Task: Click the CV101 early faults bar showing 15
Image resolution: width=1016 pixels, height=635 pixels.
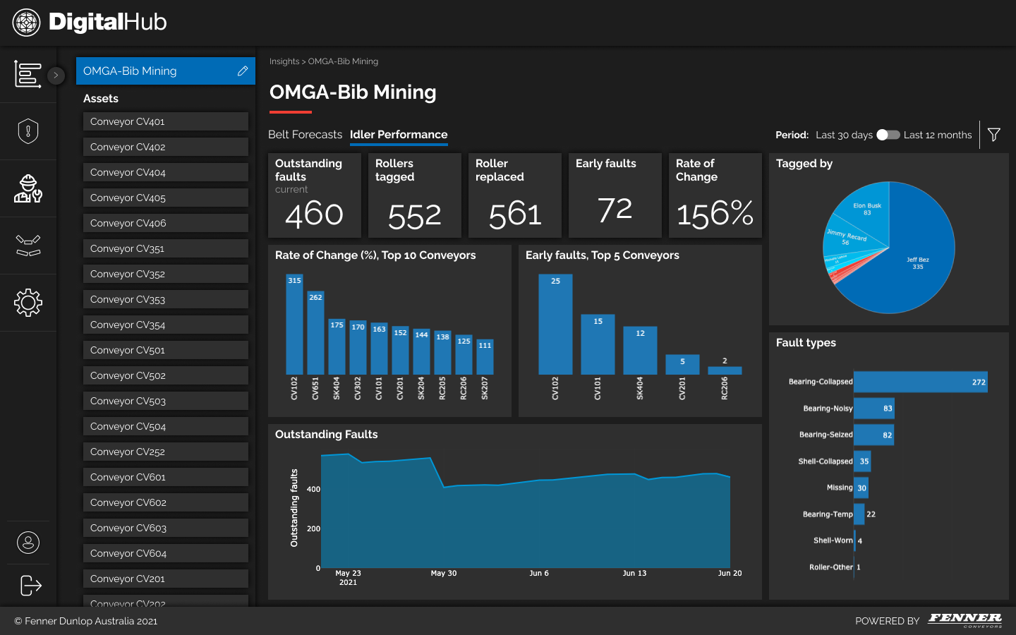Action: point(598,344)
